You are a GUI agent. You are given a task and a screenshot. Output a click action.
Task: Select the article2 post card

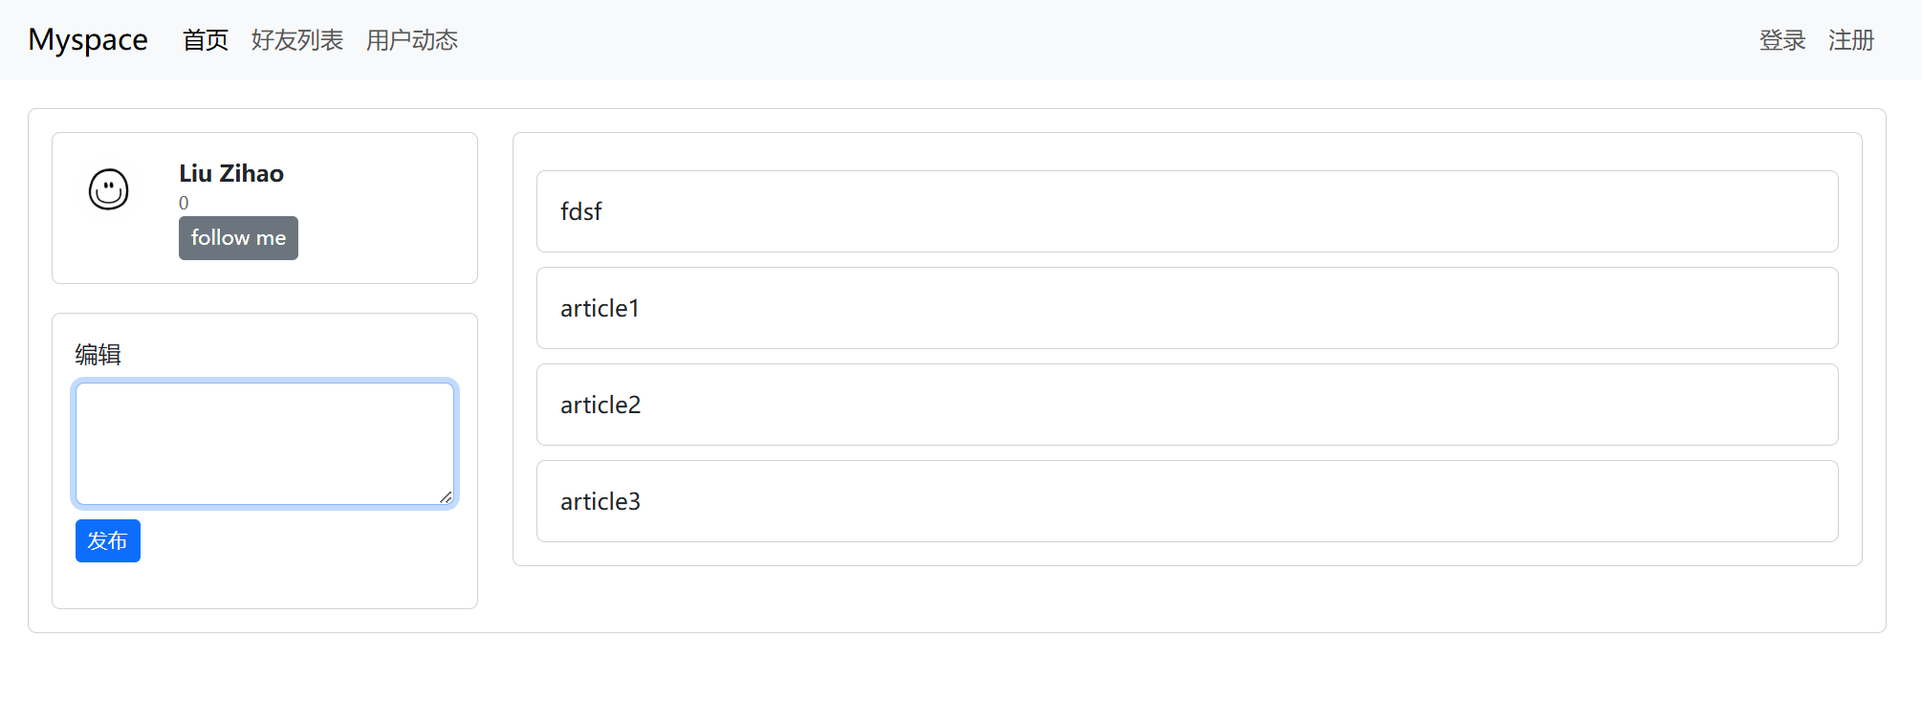(1187, 405)
